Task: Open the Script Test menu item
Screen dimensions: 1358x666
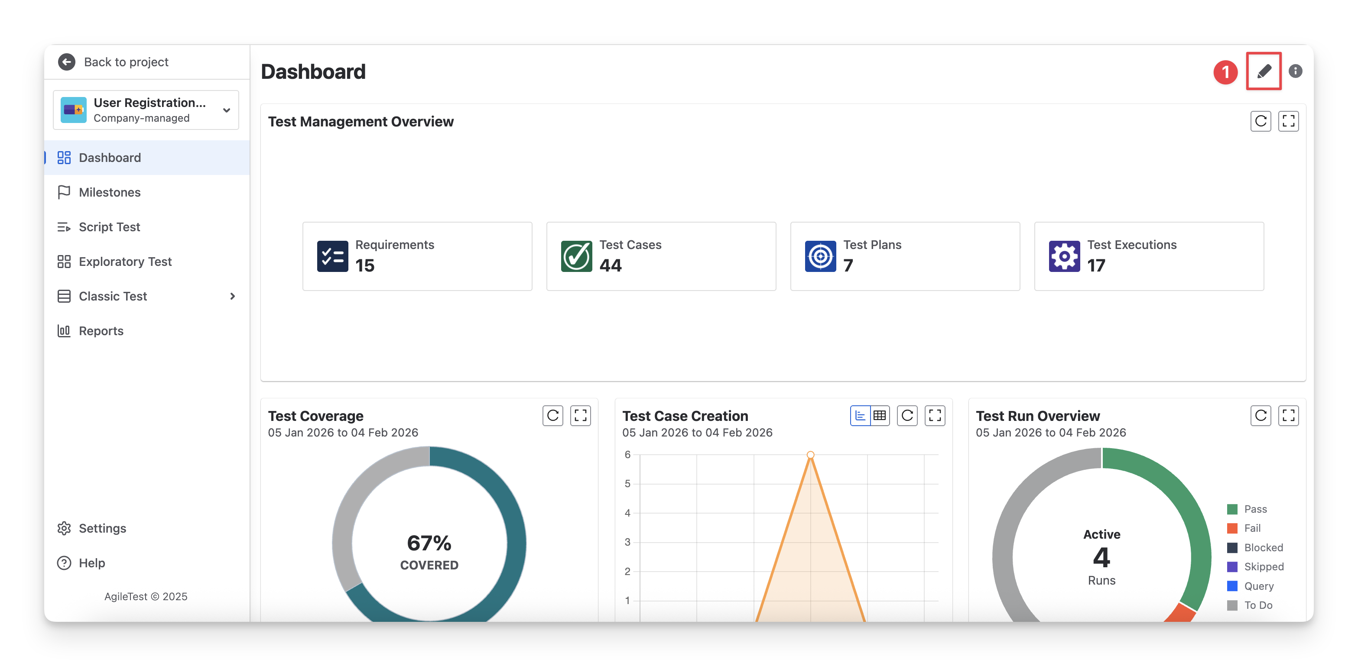Action: click(x=109, y=227)
